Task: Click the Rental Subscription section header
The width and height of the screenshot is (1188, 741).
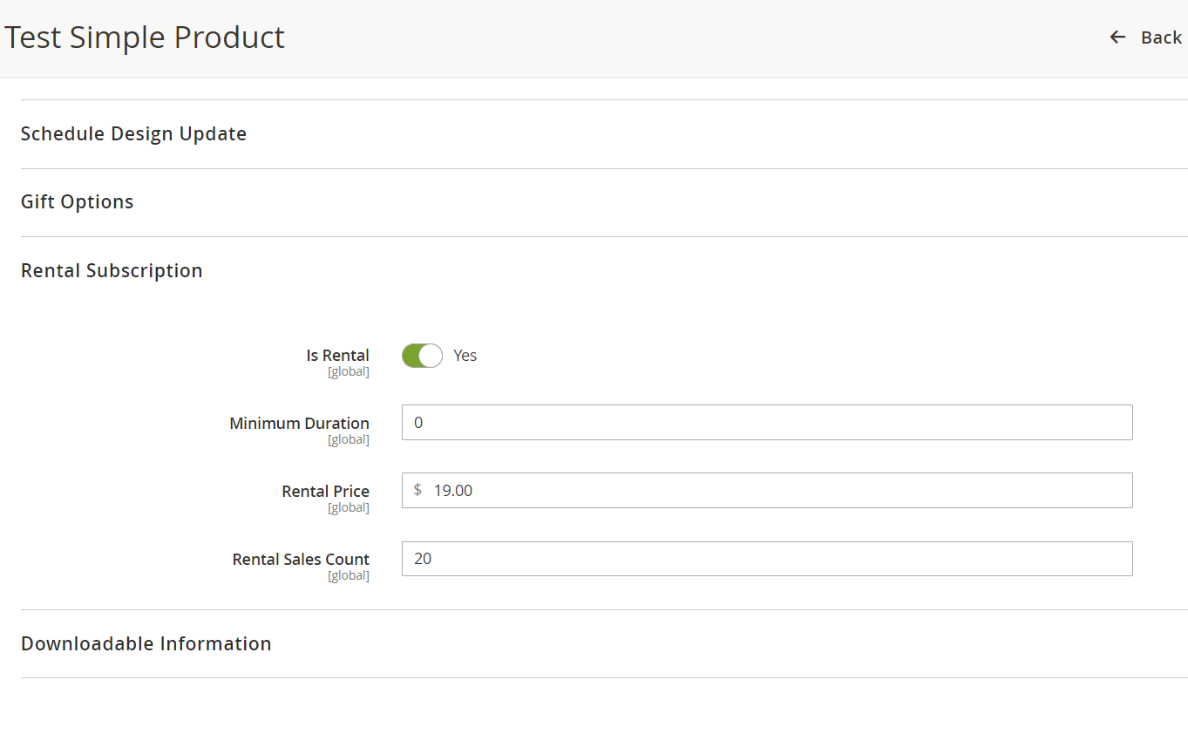Action: [x=112, y=270]
